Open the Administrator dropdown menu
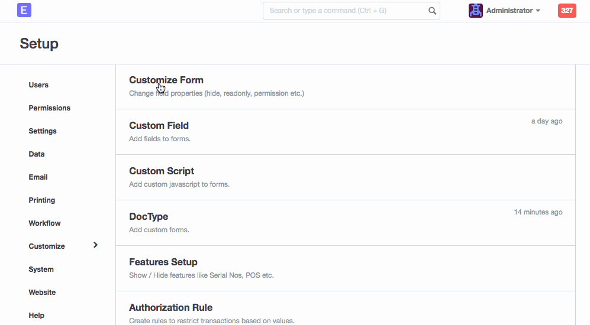The image size is (590, 325). click(x=512, y=11)
